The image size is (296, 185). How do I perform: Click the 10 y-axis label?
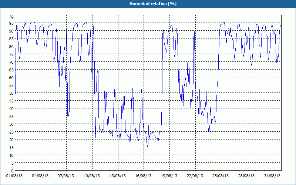(11, 155)
